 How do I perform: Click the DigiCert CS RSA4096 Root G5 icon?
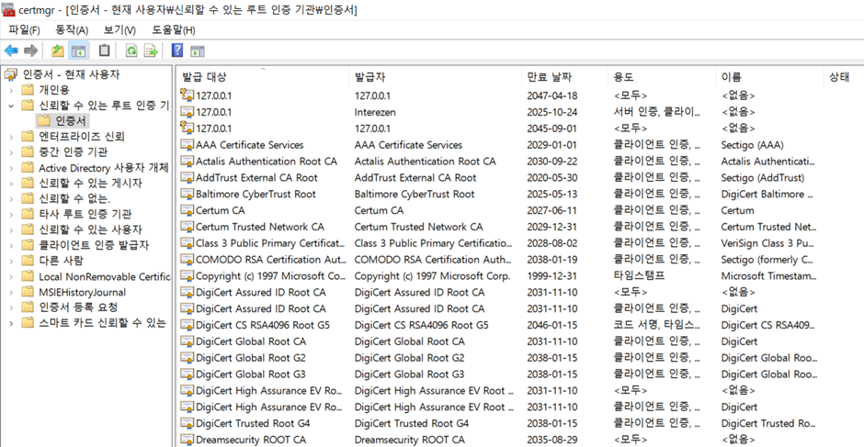188,325
